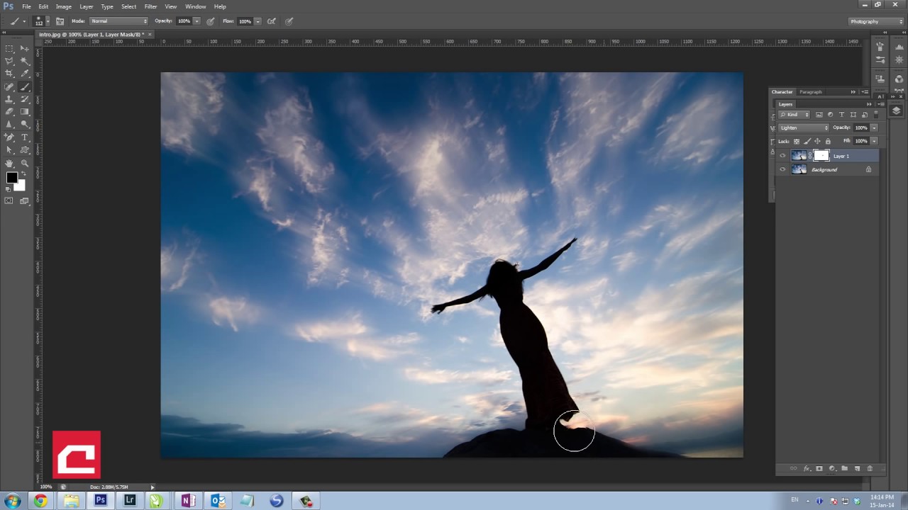Hide Layer 1 using its eye icon
908x510 pixels.
pos(782,156)
